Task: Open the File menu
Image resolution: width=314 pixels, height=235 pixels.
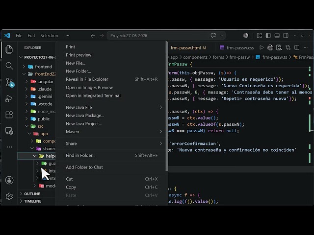Action: click(19, 36)
